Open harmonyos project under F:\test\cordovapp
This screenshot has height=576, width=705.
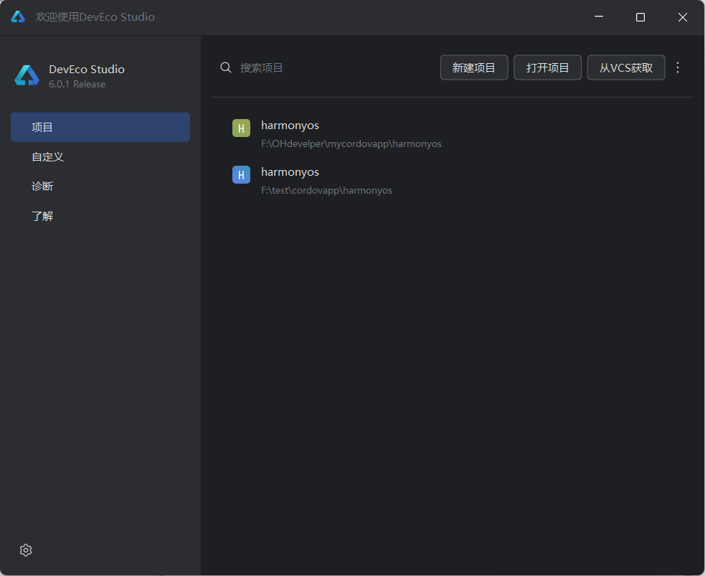(454, 181)
